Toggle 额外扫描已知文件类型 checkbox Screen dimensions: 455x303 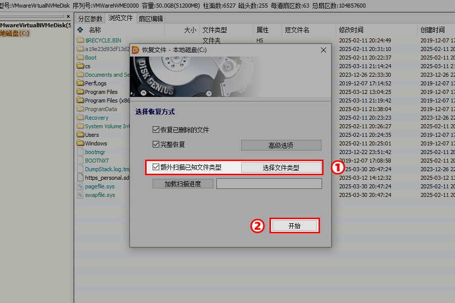point(156,167)
